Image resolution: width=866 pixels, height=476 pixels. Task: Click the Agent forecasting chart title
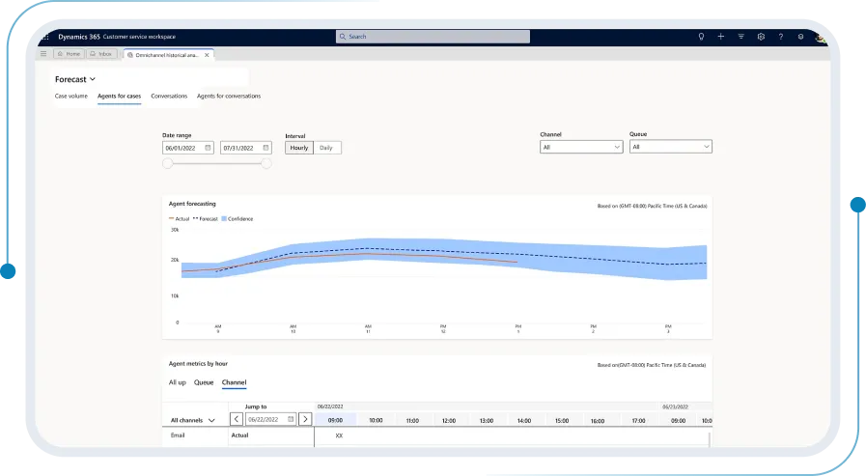[x=192, y=204]
